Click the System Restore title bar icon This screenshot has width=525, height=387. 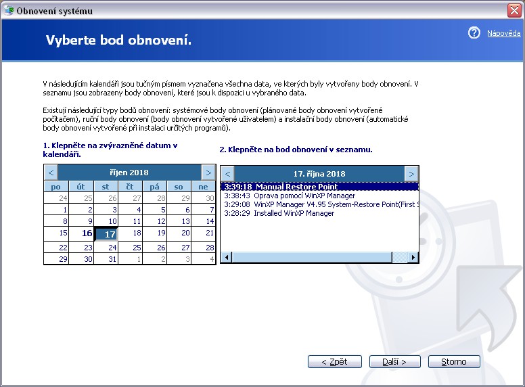tap(9, 10)
